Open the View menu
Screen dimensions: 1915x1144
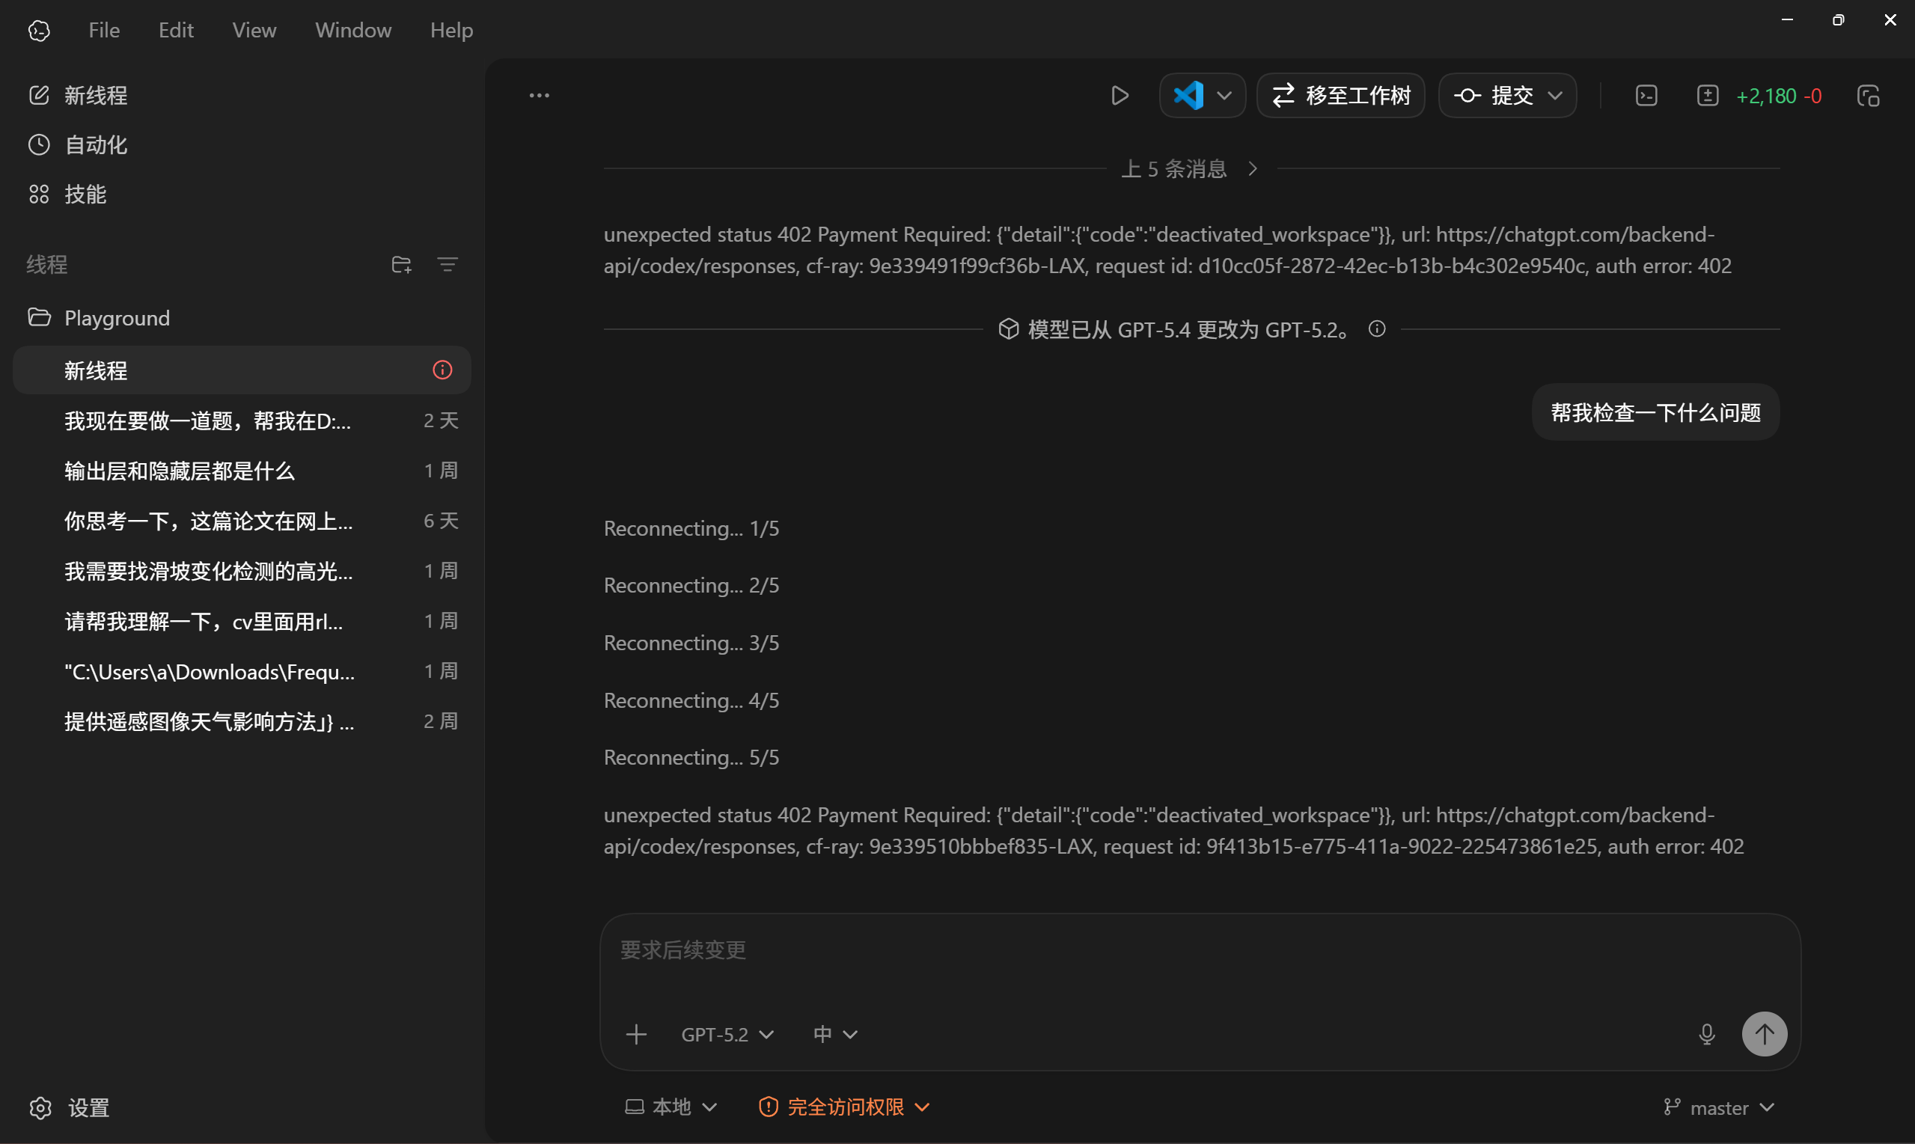(254, 30)
